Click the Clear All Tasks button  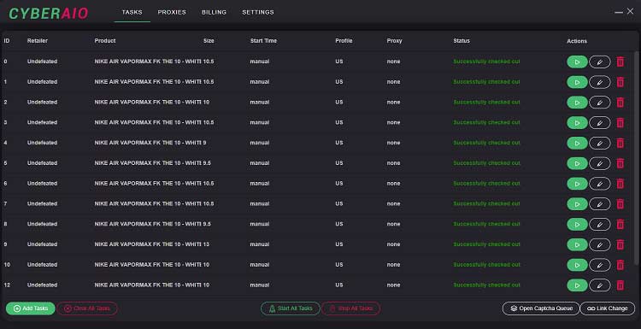pos(87,308)
